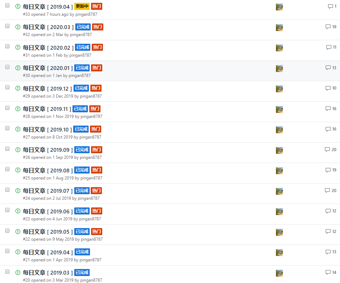Tick the checkbox of issue #24

point(7,190)
